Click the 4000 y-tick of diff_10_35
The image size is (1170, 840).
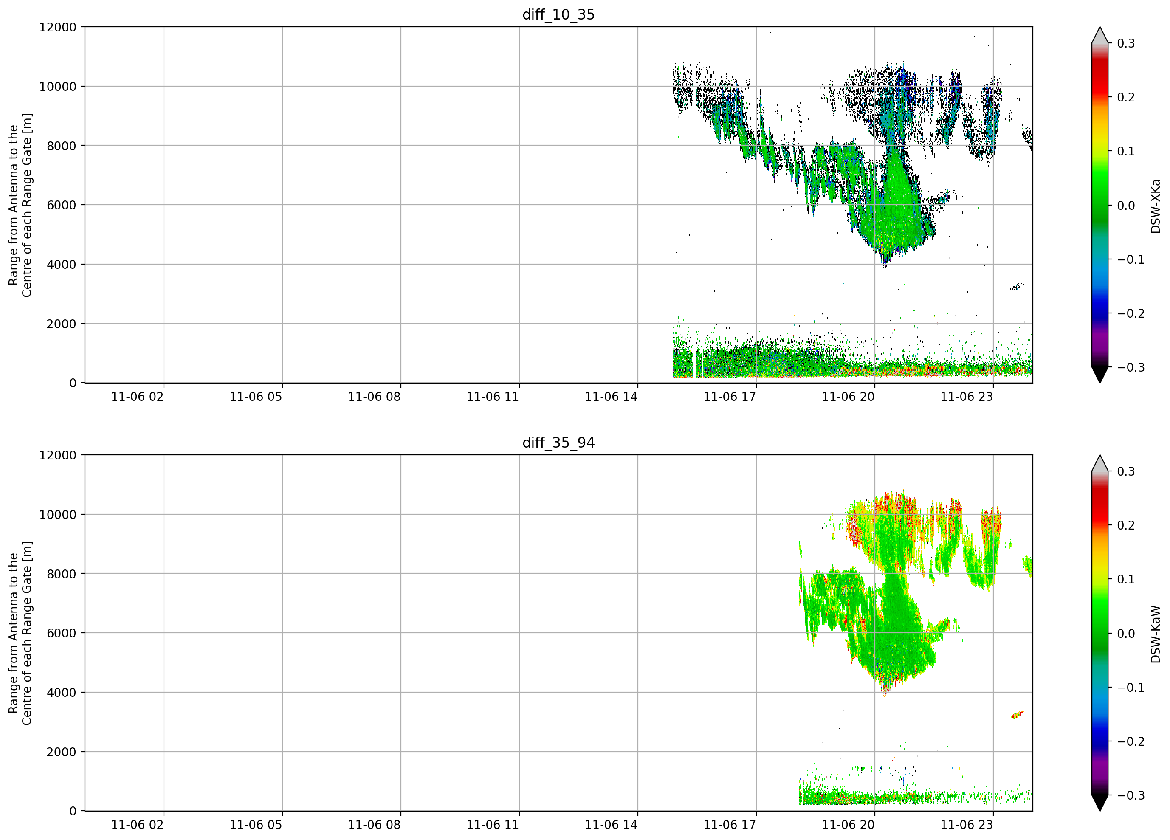point(62,265)
